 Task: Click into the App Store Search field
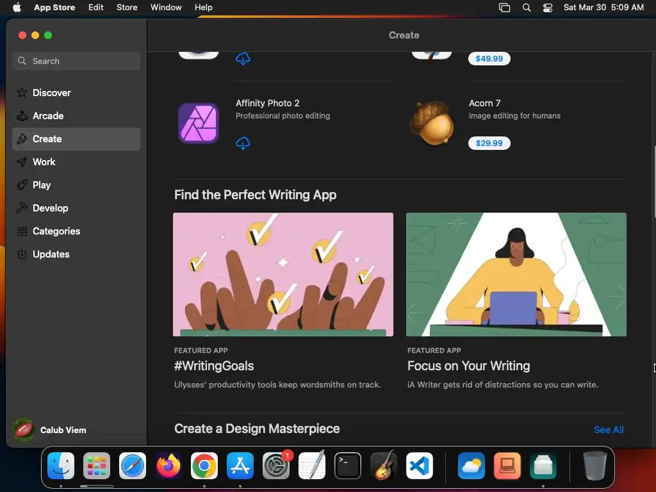[76, 61]
